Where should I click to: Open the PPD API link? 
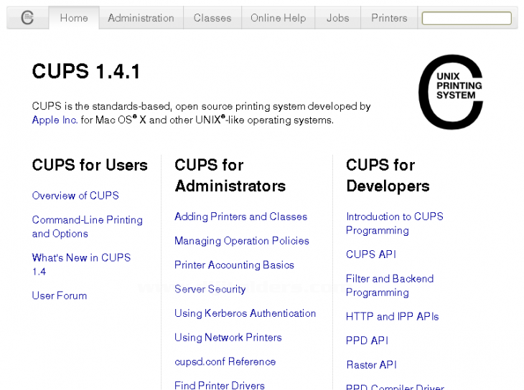[x=367, y=341]
